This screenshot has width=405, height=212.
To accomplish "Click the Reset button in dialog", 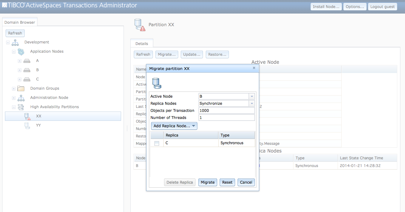I will (x=227, y=182).
